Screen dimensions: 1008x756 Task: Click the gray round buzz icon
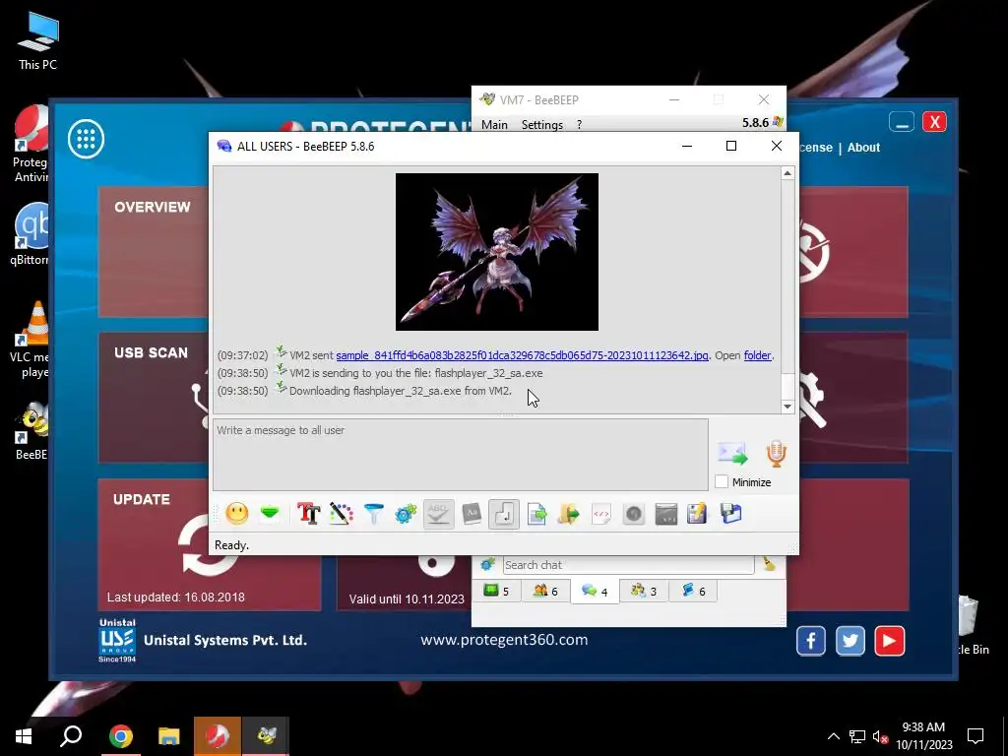634,514
